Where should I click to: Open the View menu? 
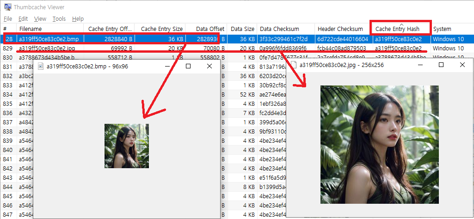coord(40,19)
